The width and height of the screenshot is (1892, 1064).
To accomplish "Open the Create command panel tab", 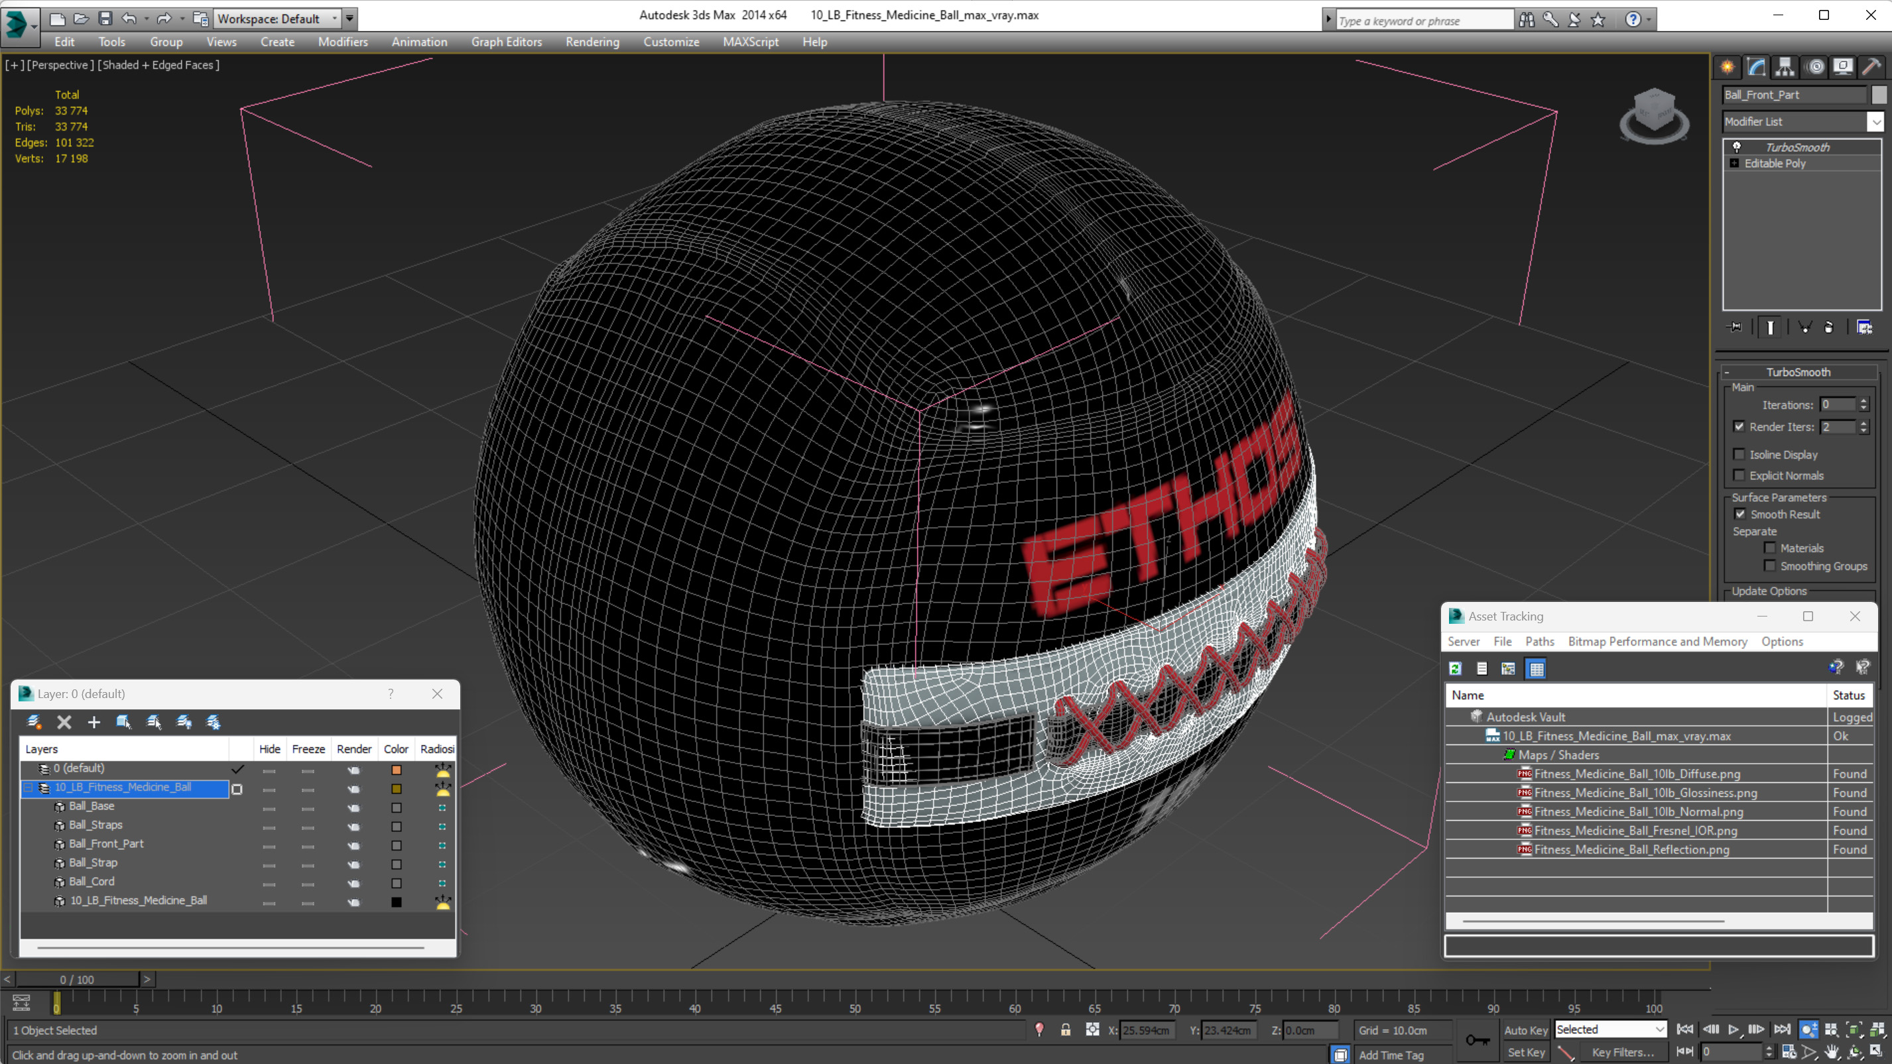I will (1728, 68).
